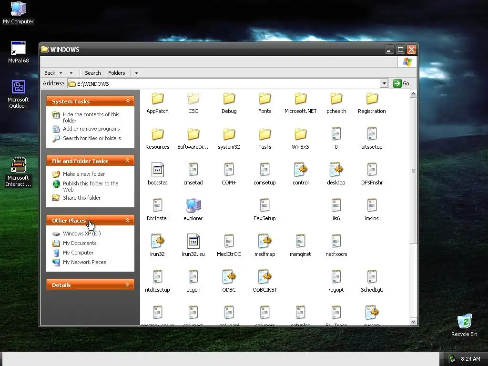Viewport: 488px width, 366px height.
Task: Open the AppPatch folder icon
Action: pos(157,99)
